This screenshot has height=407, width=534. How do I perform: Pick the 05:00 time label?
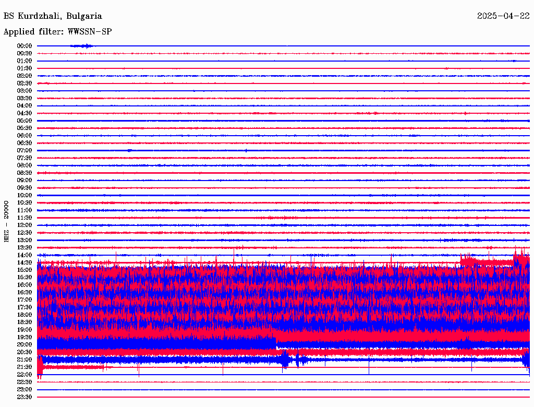25,121
